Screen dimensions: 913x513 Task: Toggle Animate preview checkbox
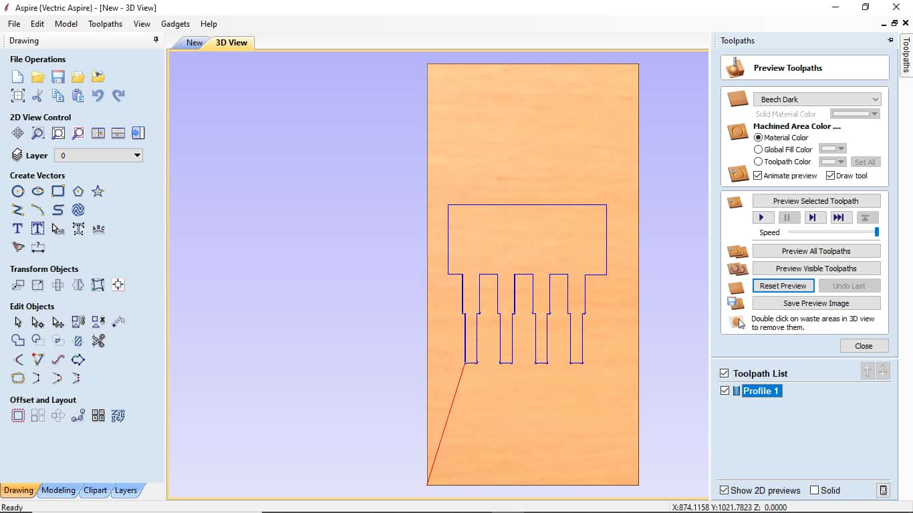pos(757,176)
